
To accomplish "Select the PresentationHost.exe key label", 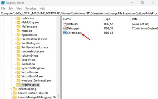I will (34, 39).
